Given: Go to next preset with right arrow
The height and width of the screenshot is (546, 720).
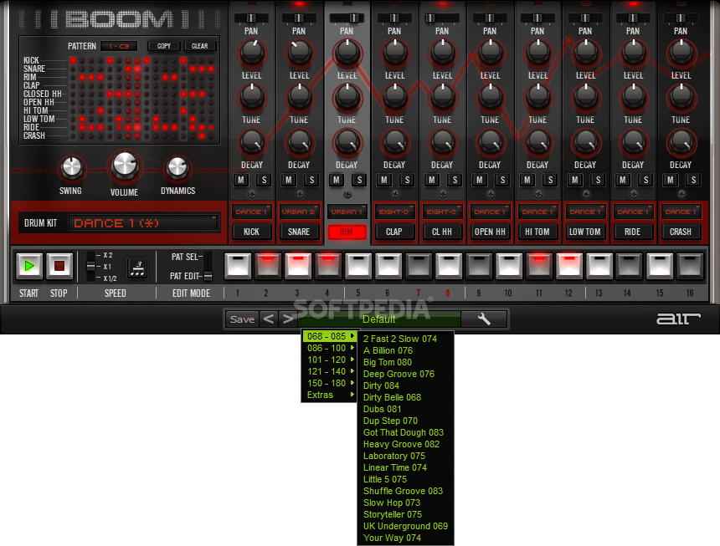Looking at the screenshot, I should (288, 319).
